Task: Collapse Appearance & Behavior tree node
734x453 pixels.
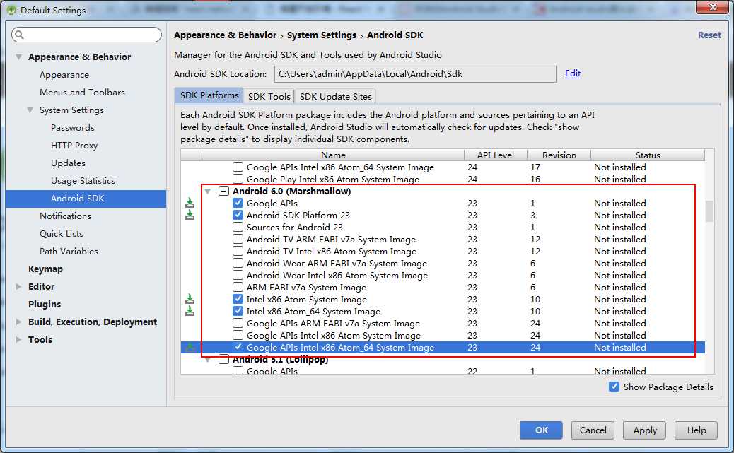Action: click(x=18, y=57)
